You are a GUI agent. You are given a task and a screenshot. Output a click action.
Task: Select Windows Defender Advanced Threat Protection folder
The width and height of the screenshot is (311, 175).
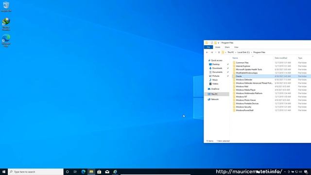coord(254,83)
